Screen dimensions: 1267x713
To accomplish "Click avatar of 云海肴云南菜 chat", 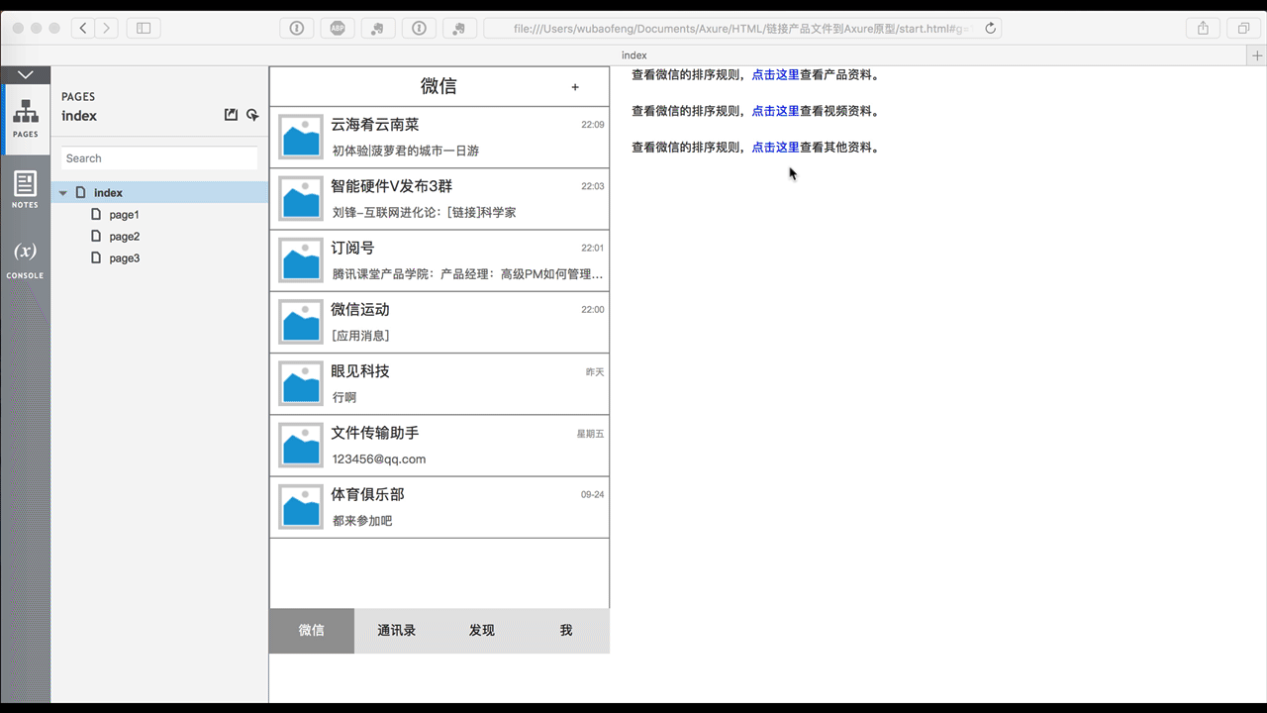I will tap(301, 137).
